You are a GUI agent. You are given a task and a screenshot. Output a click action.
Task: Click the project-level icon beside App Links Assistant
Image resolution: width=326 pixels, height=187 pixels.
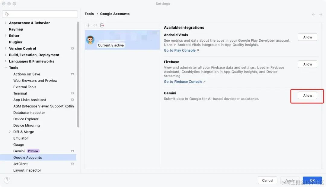[x=72, y=100]
